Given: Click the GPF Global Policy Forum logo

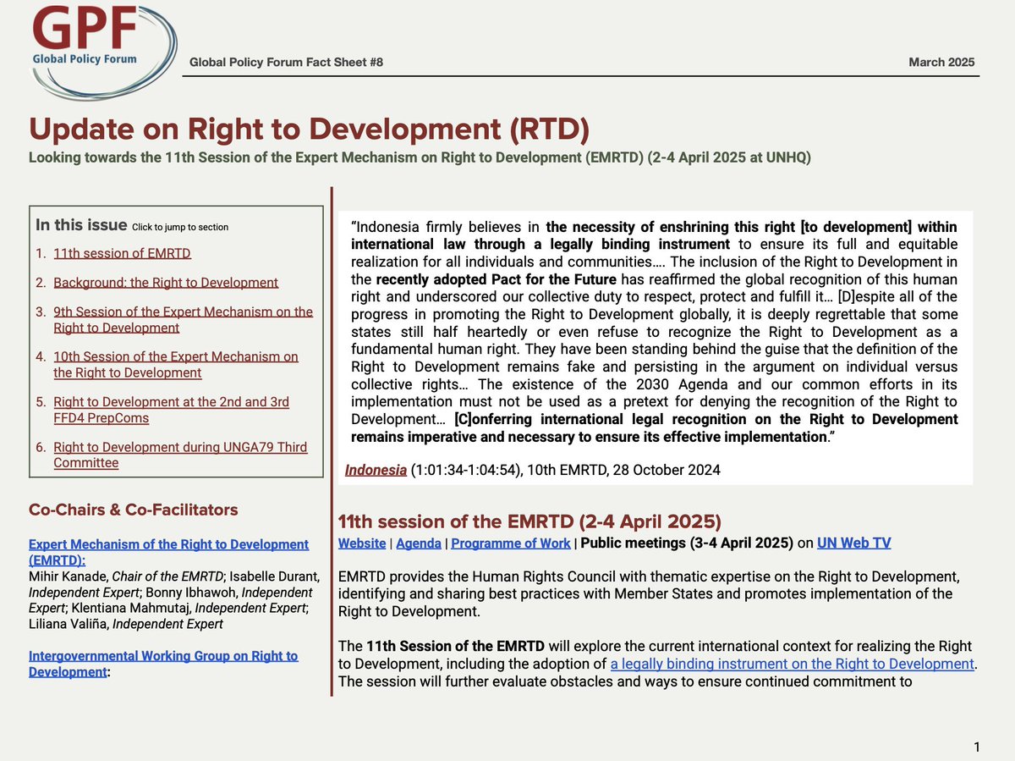Looking at the screenshot, I should (103, 52).
